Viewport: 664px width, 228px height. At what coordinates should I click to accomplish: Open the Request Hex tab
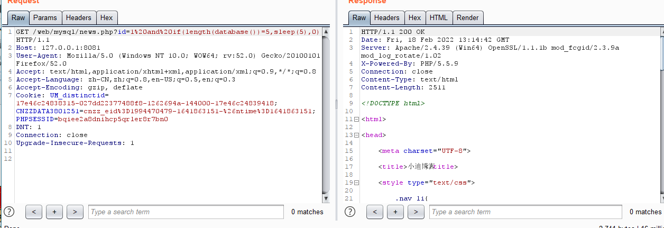click(x=107, y=17)
